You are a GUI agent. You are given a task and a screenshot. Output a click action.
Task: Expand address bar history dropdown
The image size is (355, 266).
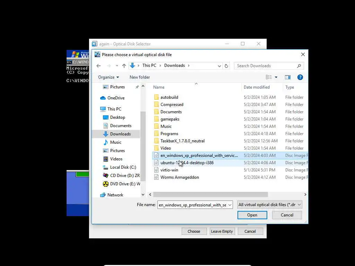point(219,66)
